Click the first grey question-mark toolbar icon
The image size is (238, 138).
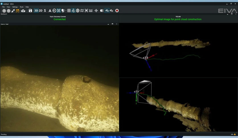click(x=4, y=11)
